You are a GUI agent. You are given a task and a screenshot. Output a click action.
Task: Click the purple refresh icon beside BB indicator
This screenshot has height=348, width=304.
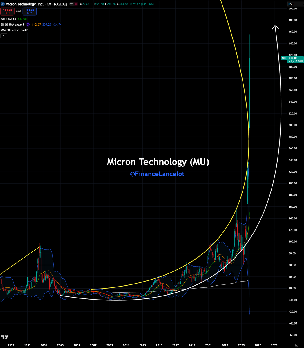tap(28, 25)
